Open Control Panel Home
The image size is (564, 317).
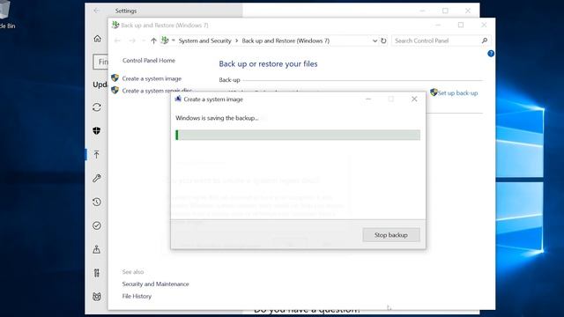pyautogui.click(x=149, y=61)
